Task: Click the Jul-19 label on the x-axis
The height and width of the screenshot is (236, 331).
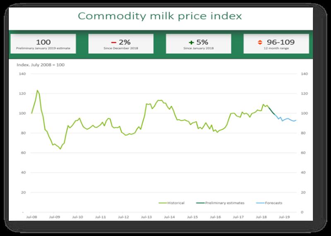Action: 283,216
